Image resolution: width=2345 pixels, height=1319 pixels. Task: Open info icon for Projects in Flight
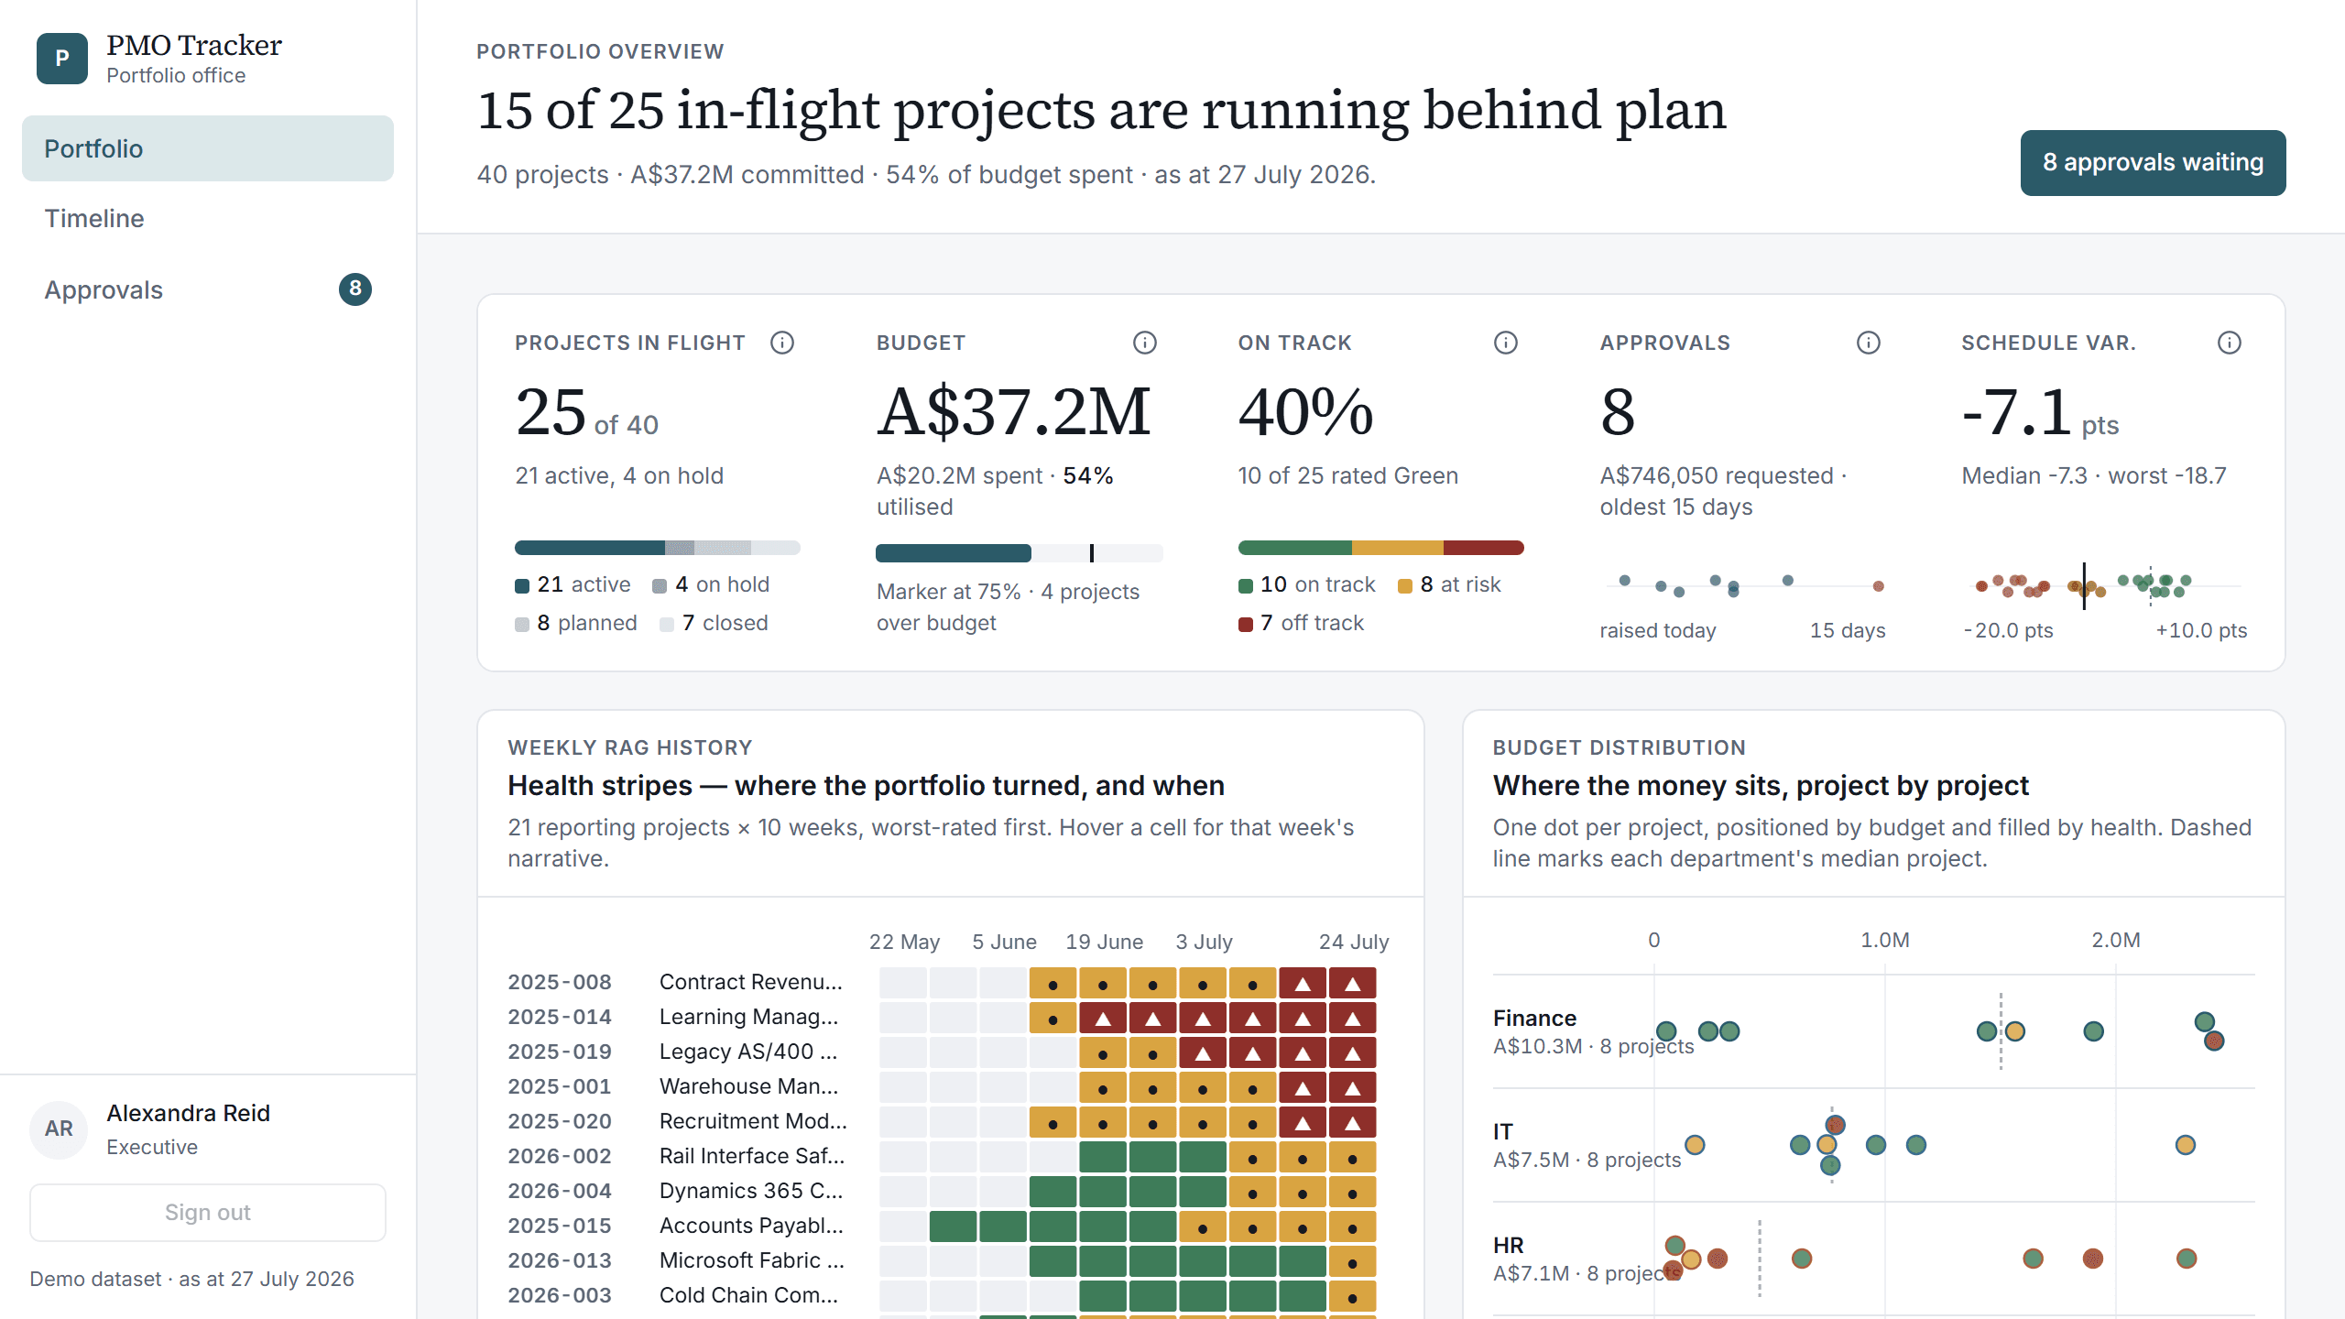(782, 343)
